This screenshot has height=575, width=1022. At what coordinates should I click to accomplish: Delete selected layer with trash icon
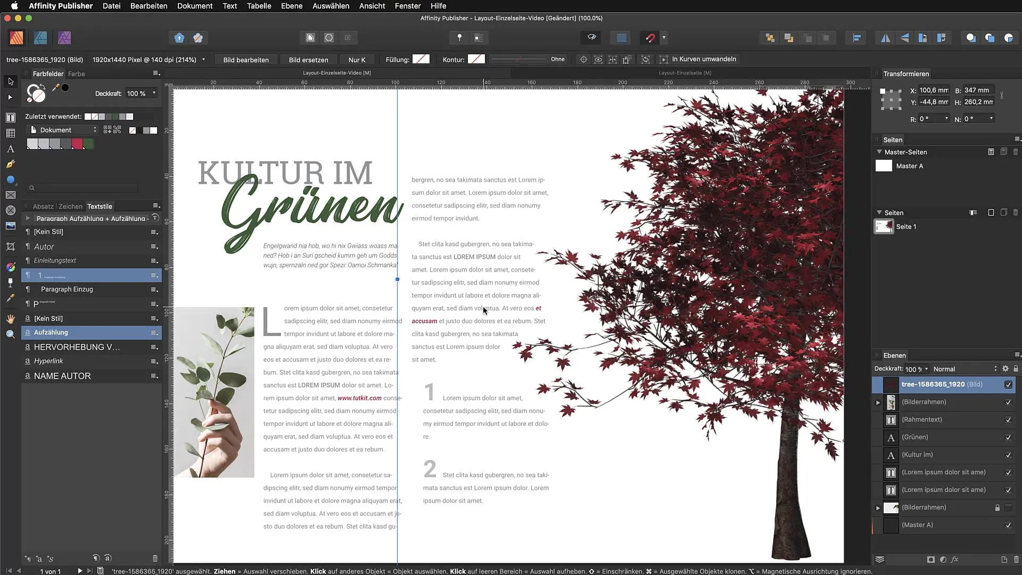[1016, 560]
